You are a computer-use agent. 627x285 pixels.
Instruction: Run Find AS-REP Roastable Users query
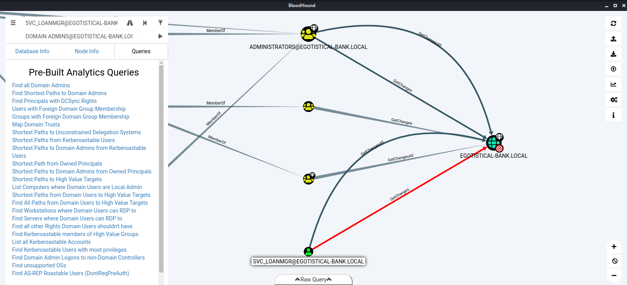tap(71, 273)
